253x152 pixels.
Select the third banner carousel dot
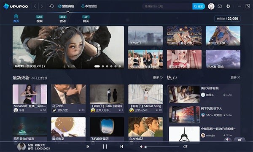tap(107, 66)
